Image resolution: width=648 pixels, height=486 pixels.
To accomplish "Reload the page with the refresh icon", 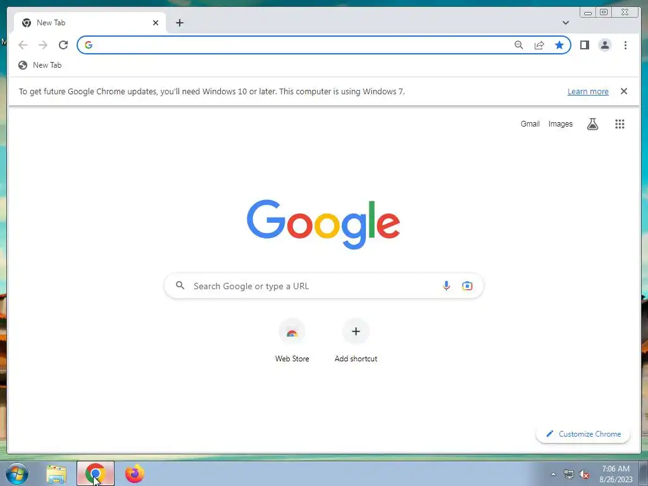I will (x=63, y=45).
